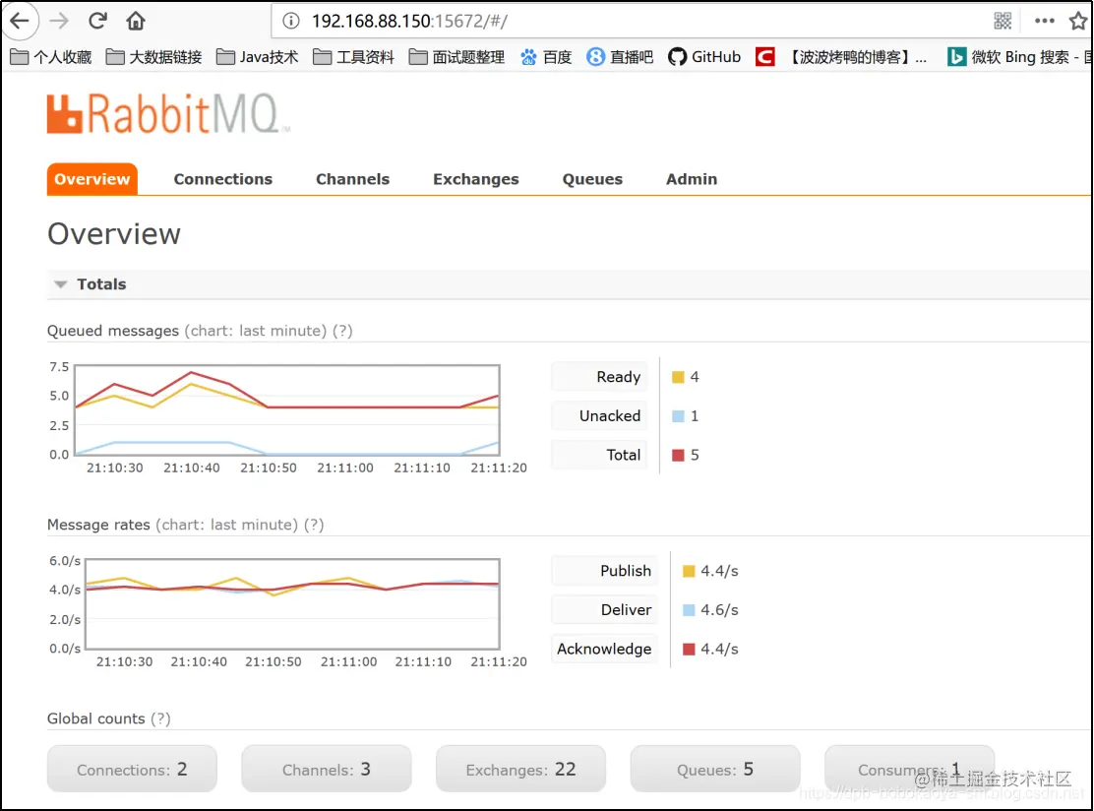
Task: Show site info icon in address bar
Action: tap(291, 21)
